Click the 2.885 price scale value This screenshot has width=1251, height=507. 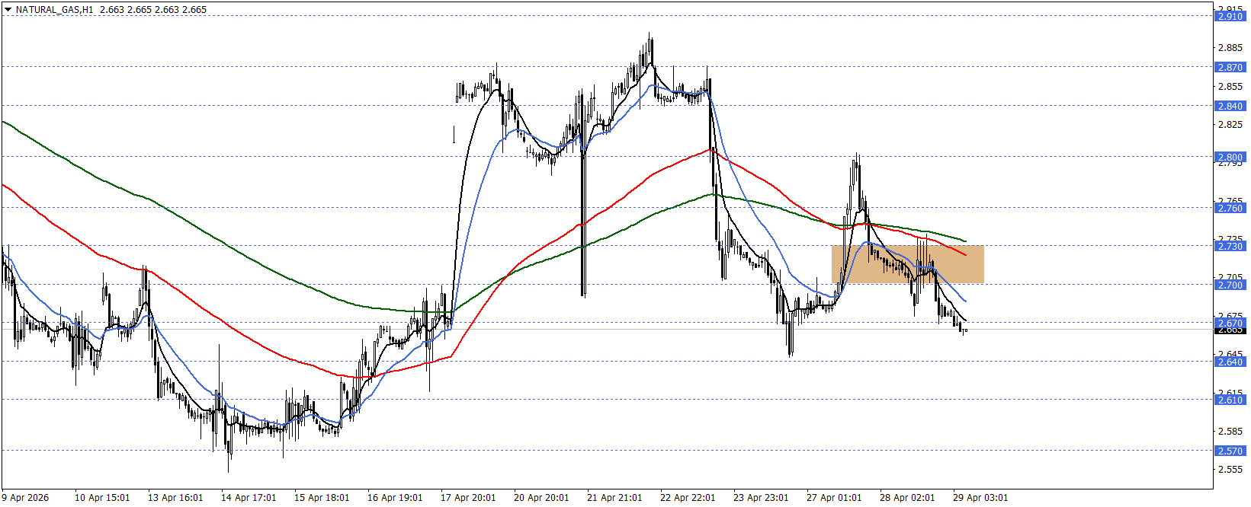point(1231,48)
